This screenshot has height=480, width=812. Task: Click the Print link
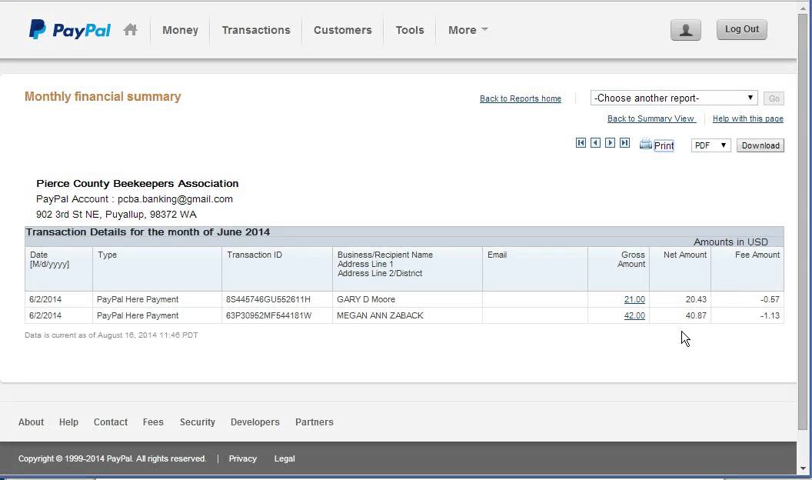point(664,146)
